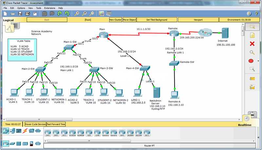The height and width of the screenshot is (150, 262).
Task: Open the Extensions menu
Action: 50,8
